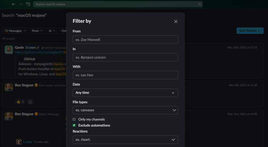This screenshot has width=268, height=147.
Task: Check the Only my channels checkbox
Action: tap(74, 119)
